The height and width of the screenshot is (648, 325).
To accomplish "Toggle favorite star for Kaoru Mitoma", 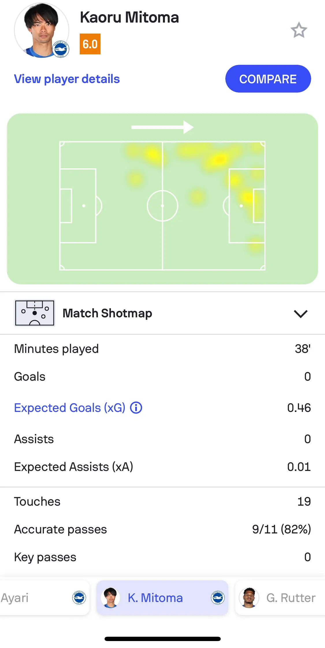I will click(299, 30).
